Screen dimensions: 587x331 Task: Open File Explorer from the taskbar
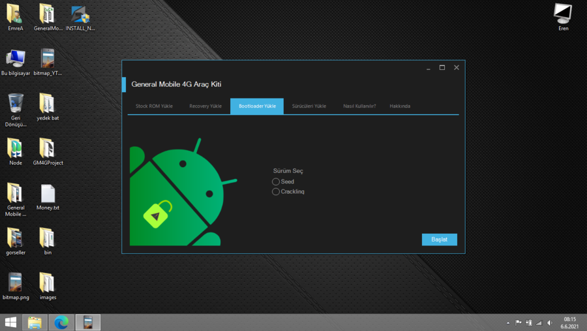pos(35,323)
